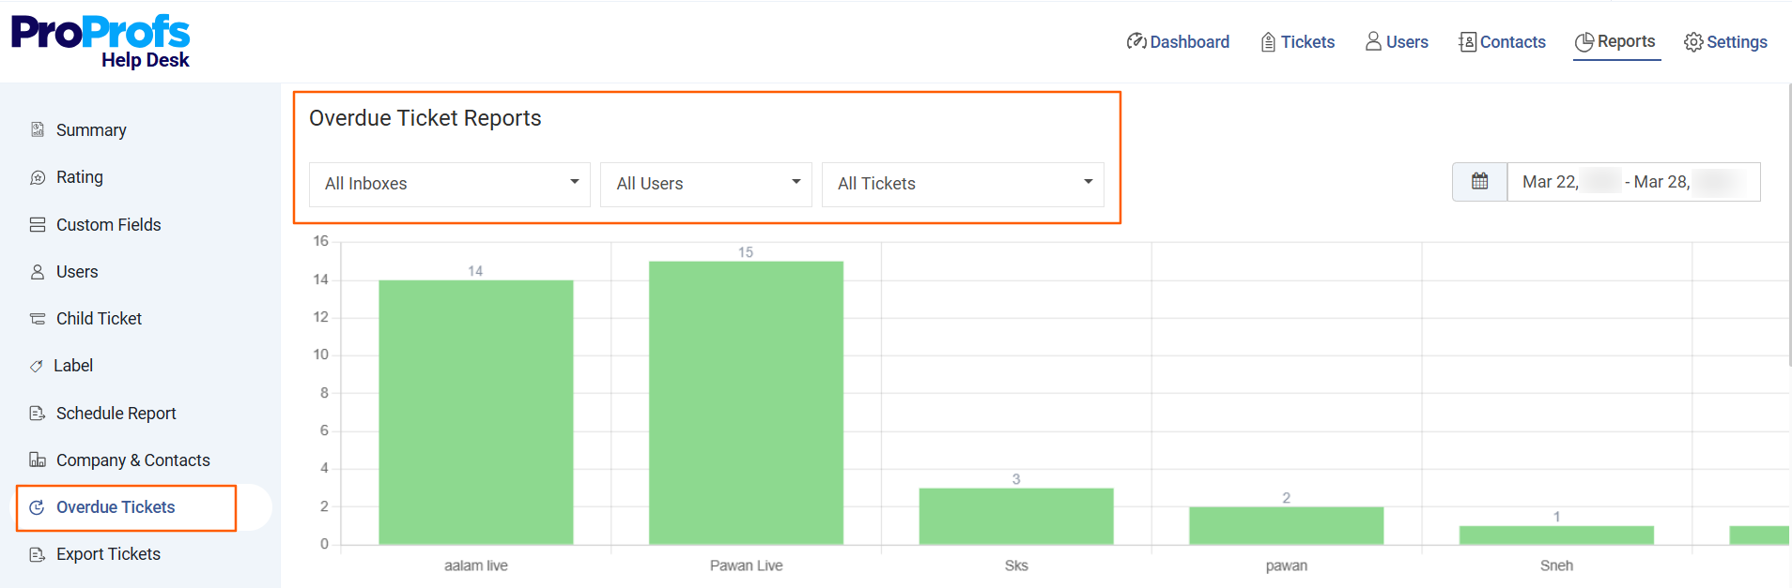Click the Child Ticket sidebar icon
Screen dimensions: 1792x588
(x=38, y=319)
